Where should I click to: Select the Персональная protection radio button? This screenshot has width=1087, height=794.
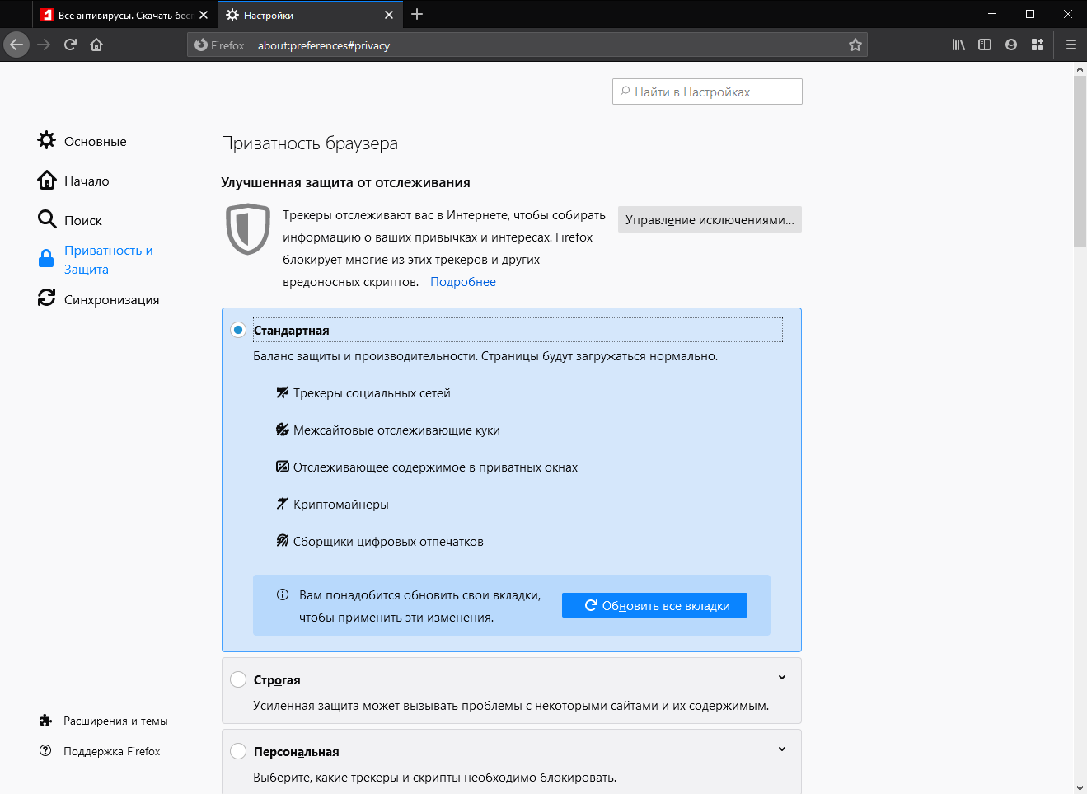[238, 750]
